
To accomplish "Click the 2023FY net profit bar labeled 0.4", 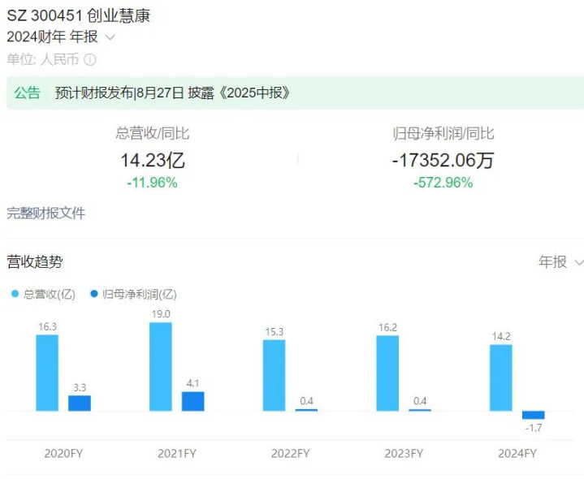I will (x=420, y=410).
